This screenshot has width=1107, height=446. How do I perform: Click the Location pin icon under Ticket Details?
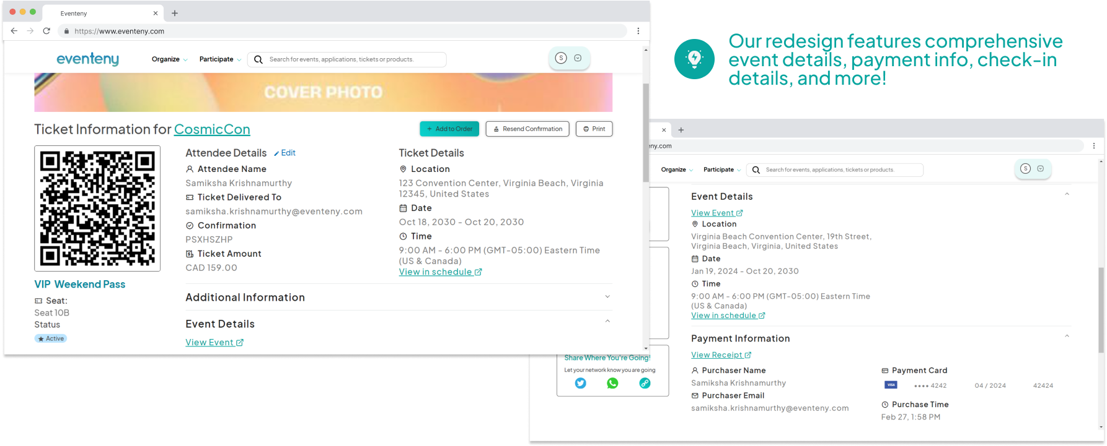click(403, 169)
